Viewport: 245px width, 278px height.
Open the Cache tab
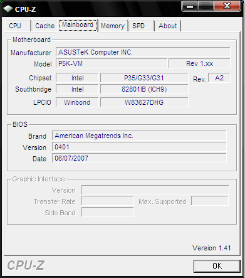(44, 26)
